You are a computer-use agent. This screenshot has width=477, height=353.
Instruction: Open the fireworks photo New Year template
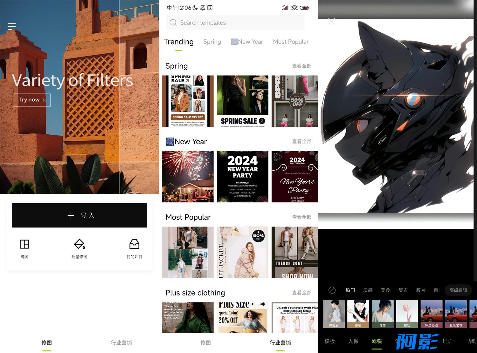[x=188, y=177]
